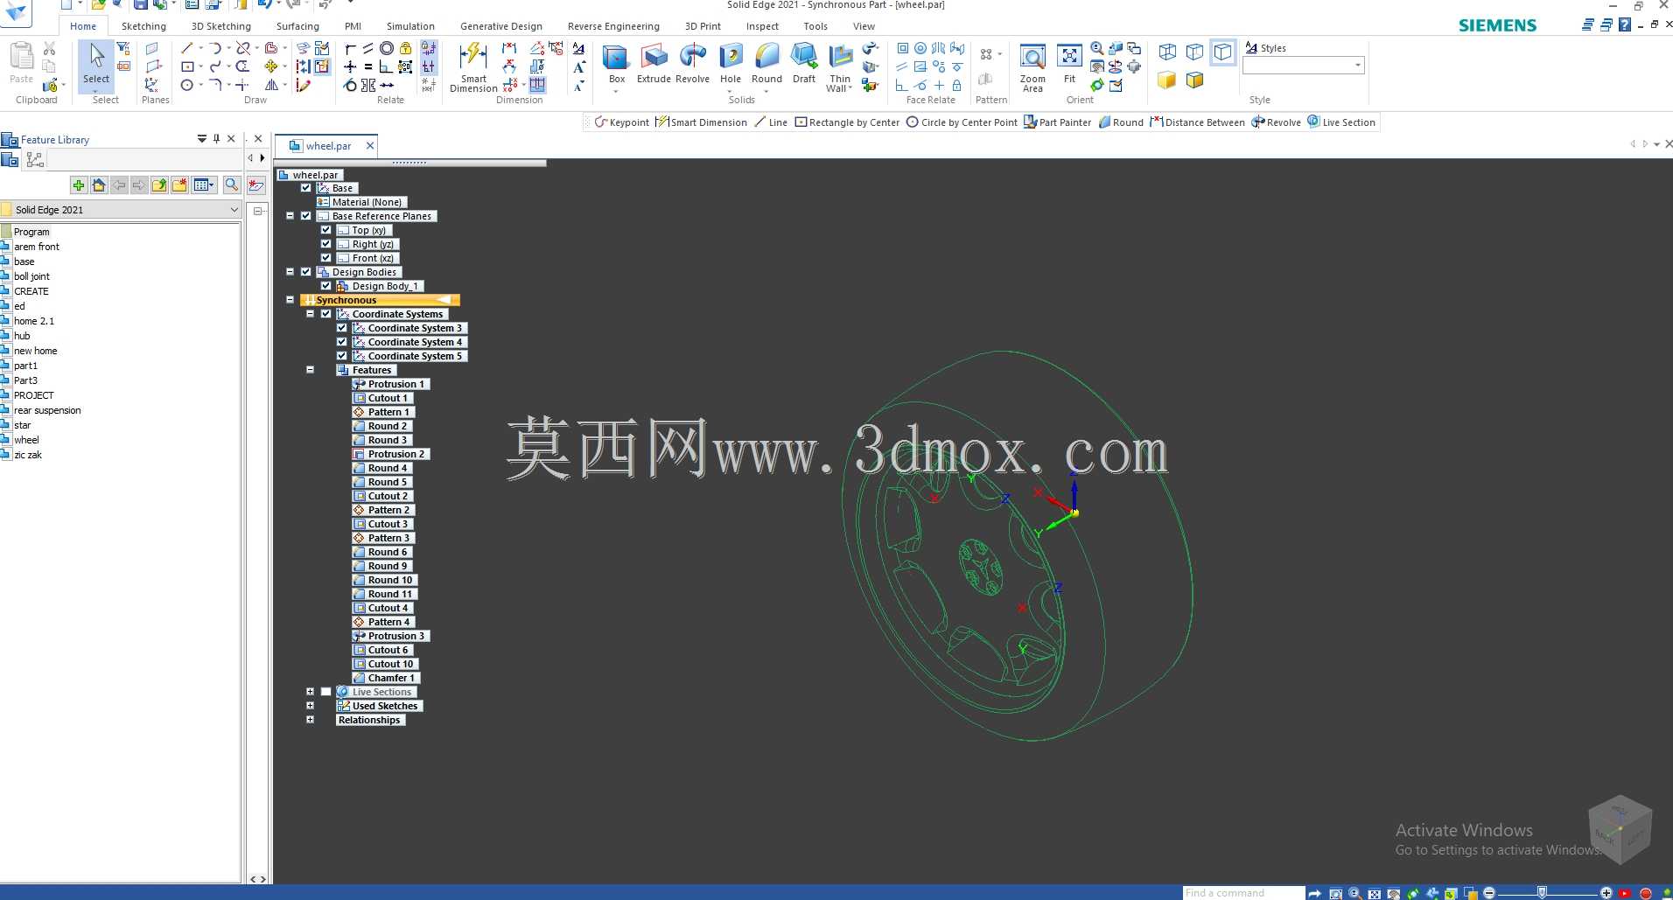This screenshot has width=1673, height=900.
Task: Pin the Feature Library panel
Action: tap(217, 138)
